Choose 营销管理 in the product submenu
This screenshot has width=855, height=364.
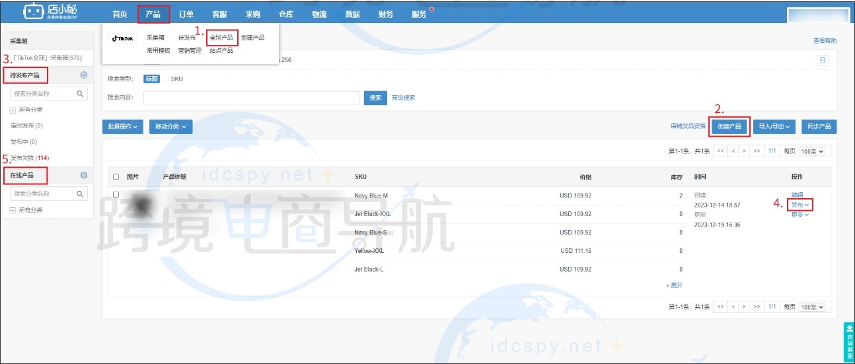190,50
